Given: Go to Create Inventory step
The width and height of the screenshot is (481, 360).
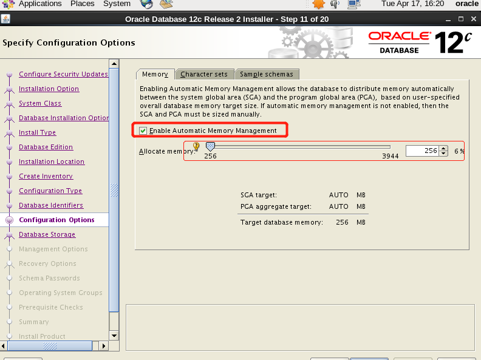Looking at the screenshot, I should 46,176.
